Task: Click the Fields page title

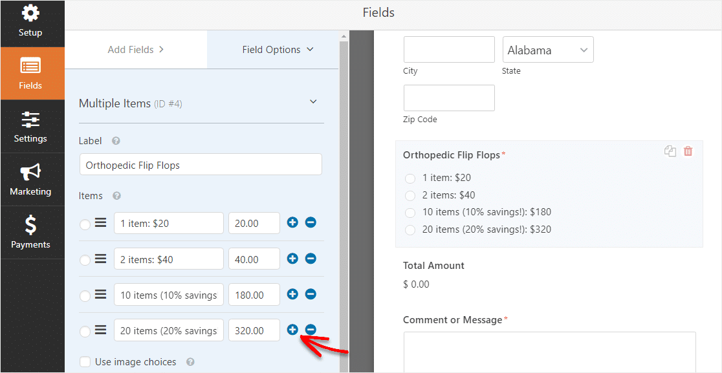Action: tap(378, 12)
